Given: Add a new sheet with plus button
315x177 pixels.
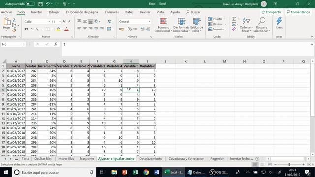Looking at the screenshot, I should pos(257,159).
